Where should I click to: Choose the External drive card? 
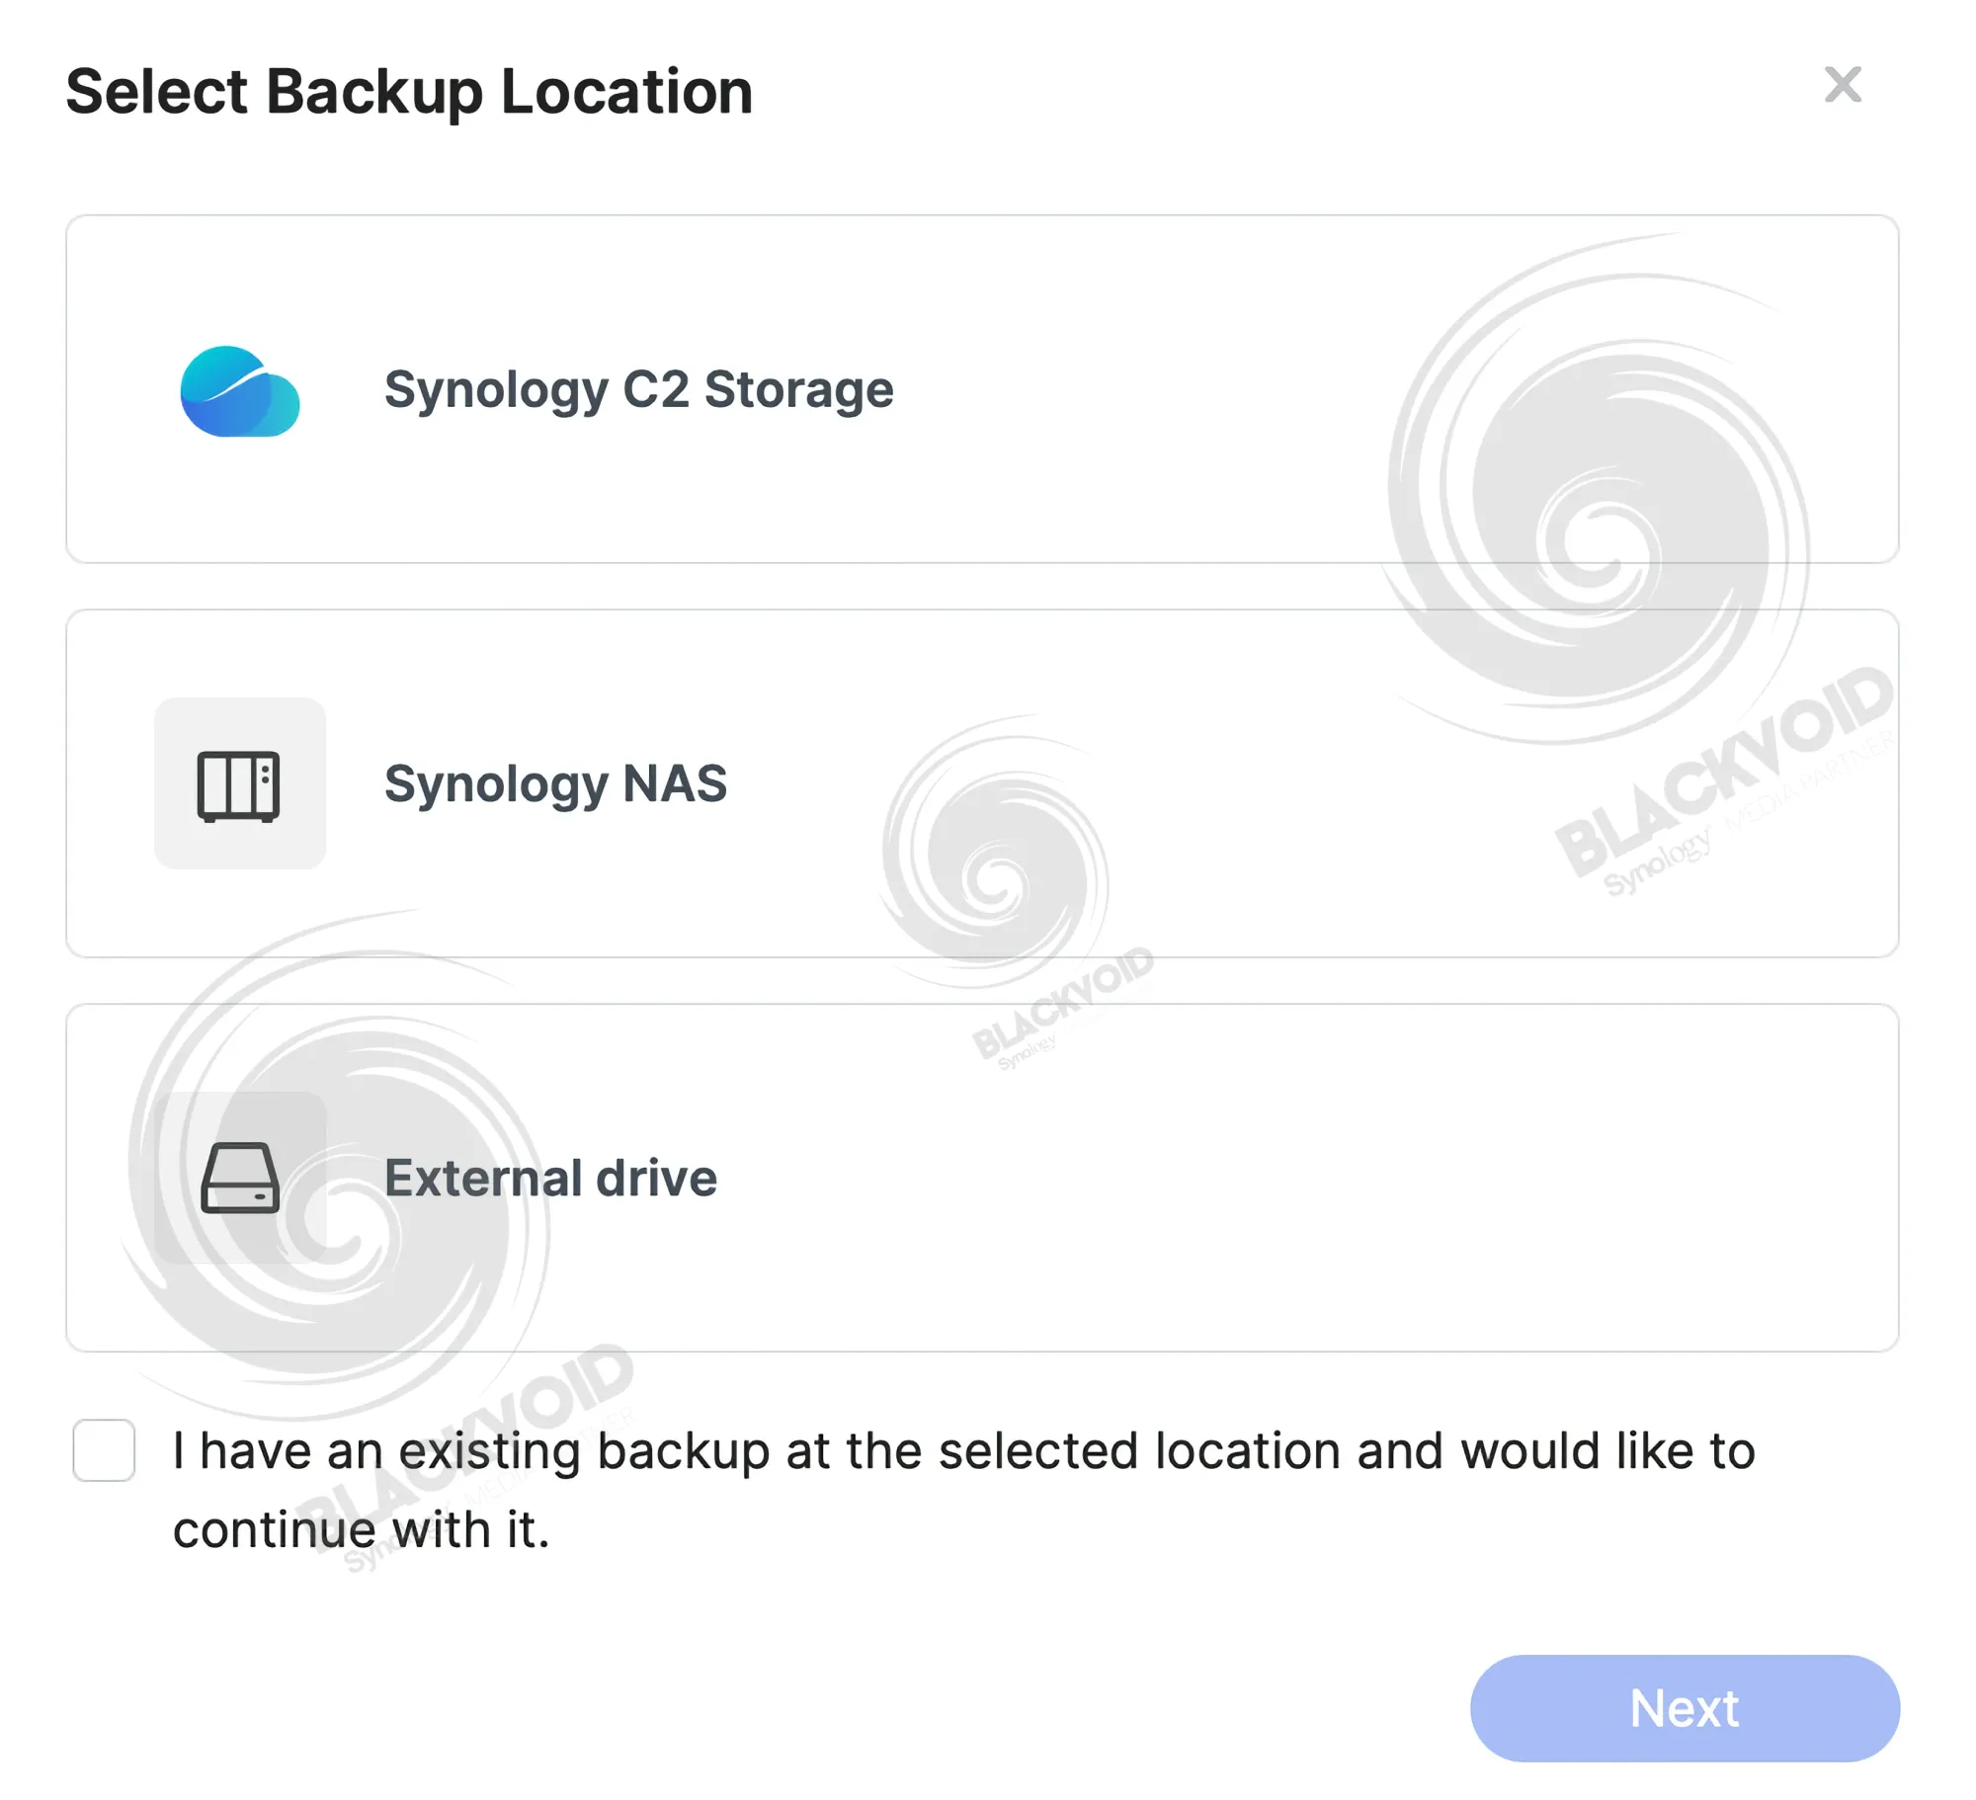pos(982,1178)
